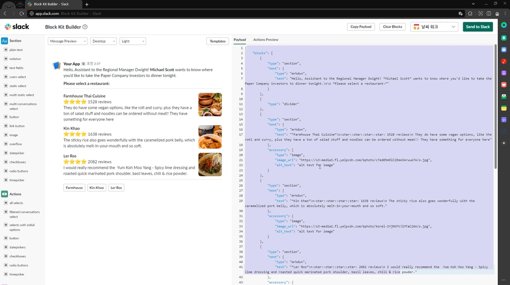
Task: Open the Message Preview surface dropdown
Action: click(x=67, y=41)
